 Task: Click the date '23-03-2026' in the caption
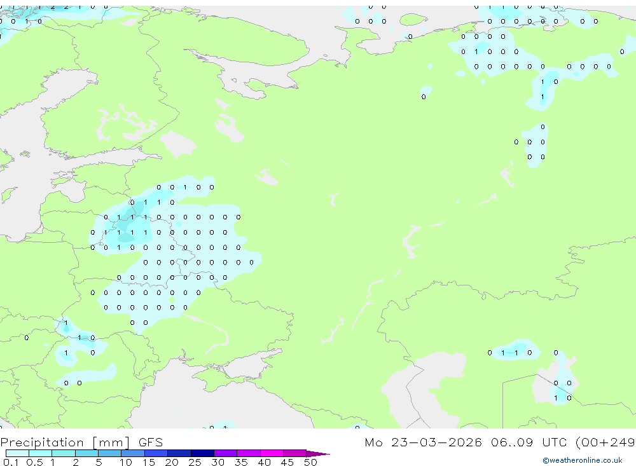(x=436, y=442)
